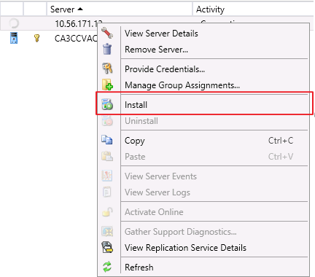Click the spinner icon in the 10.56.171 row
Image resolution: width=315 pixels, height=277 pixels.
(14, 23)
